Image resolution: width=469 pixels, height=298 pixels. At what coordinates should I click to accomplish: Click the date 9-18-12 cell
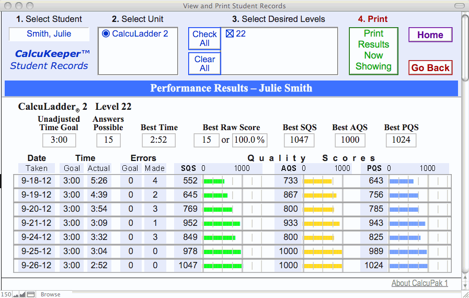click(36, 181)
